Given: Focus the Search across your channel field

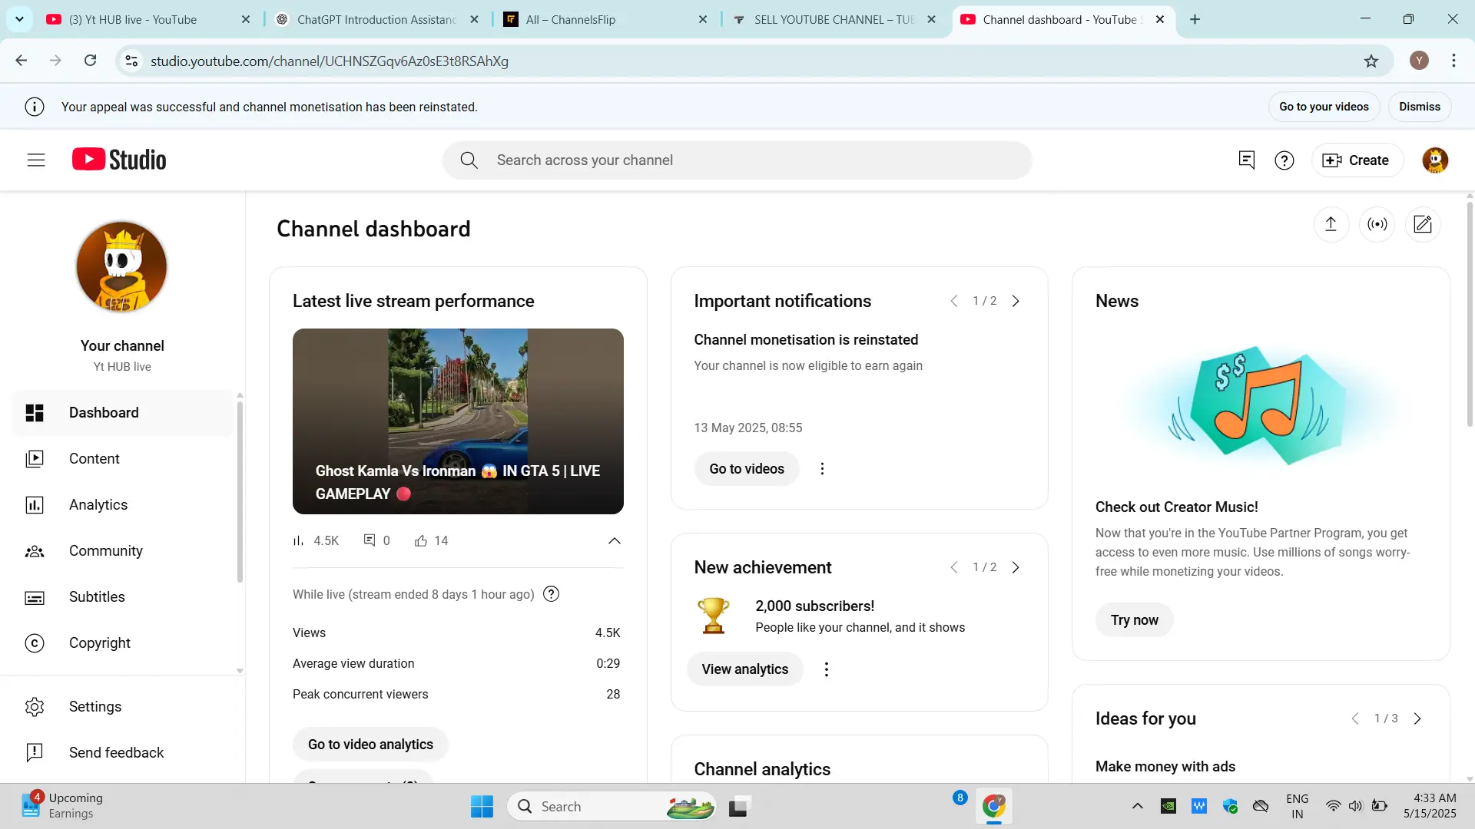Looking at the screenshot, I should coord(737,160).
